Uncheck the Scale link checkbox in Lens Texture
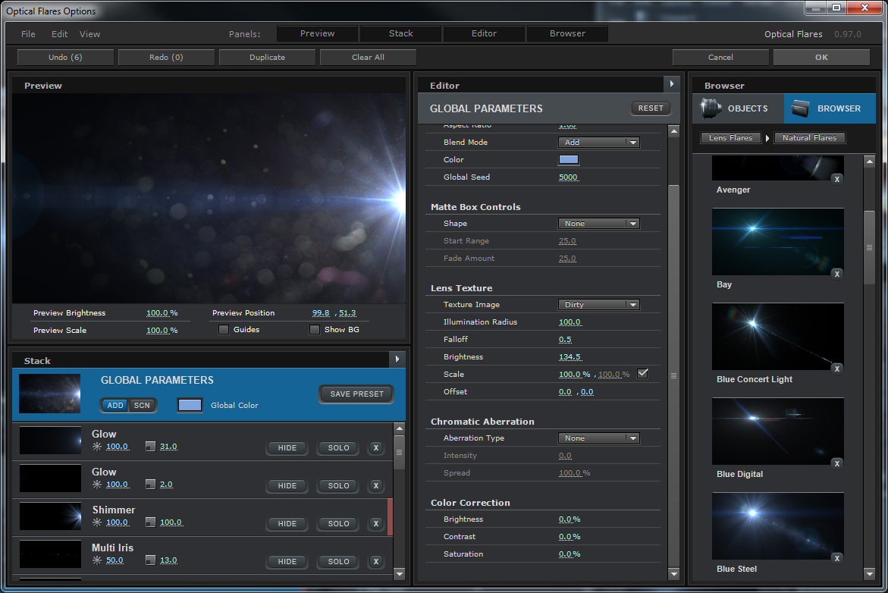The image size is (888, 593). (642, 373)
